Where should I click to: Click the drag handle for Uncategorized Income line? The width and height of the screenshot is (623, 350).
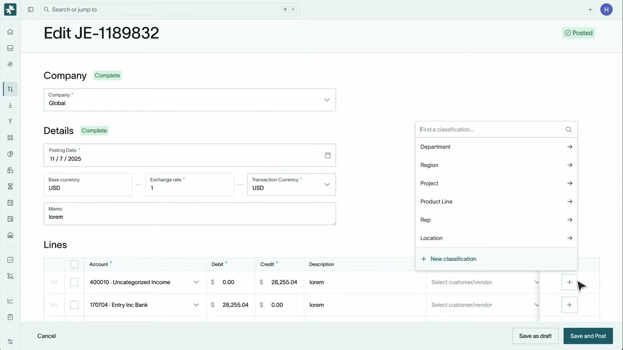point(54,282)
